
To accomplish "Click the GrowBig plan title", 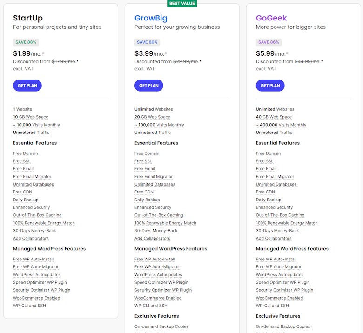I will [x=151, y=18].
